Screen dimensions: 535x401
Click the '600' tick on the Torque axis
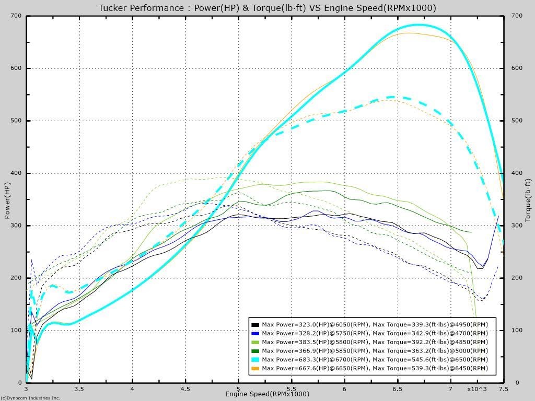point(517,68)
